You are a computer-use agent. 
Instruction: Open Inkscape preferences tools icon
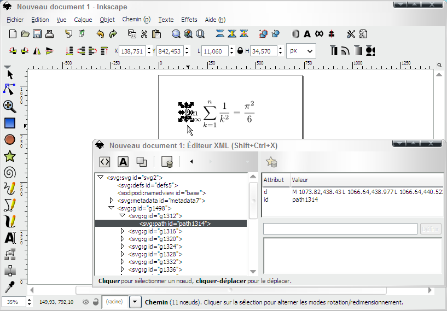click(351, 34)
